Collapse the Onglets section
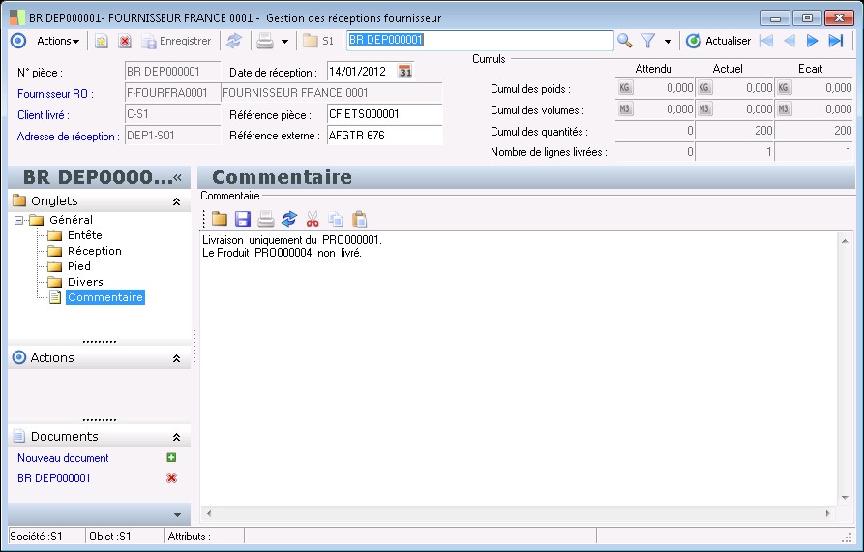 tap(176, 201)
